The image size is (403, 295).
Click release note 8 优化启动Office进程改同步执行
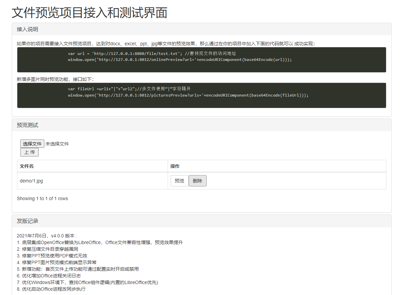click(51, 289)
